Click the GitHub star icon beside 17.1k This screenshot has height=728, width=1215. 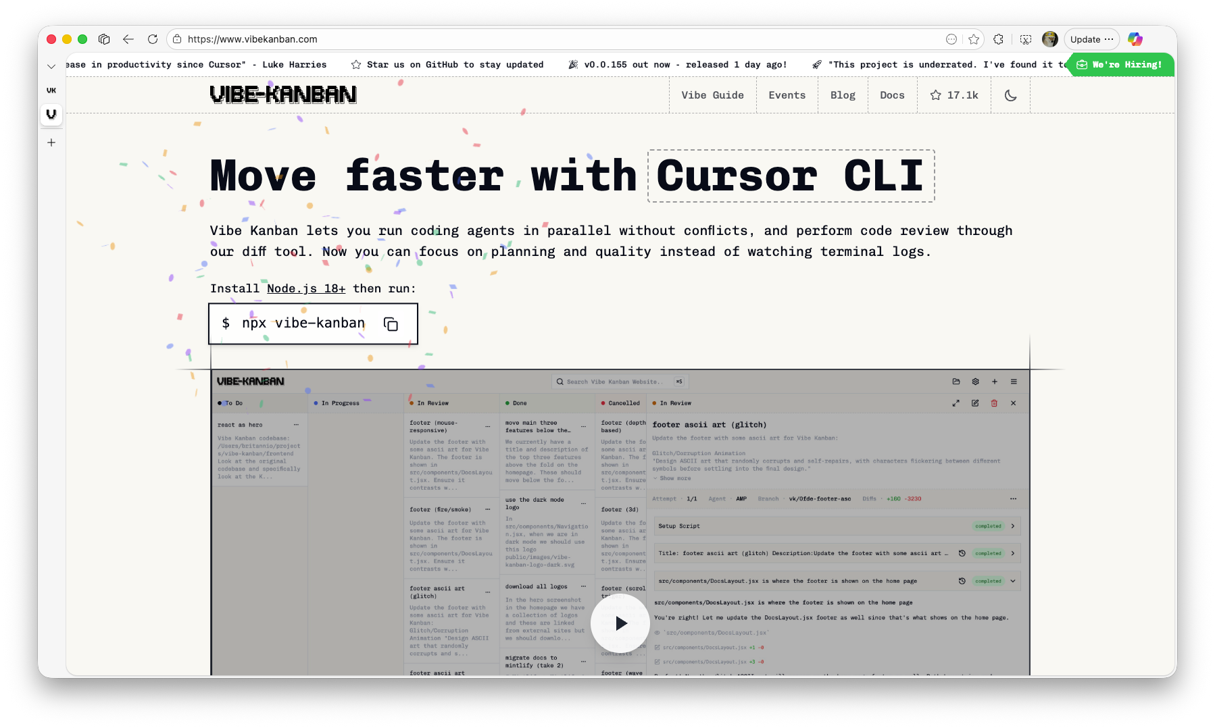click(936, 95)
